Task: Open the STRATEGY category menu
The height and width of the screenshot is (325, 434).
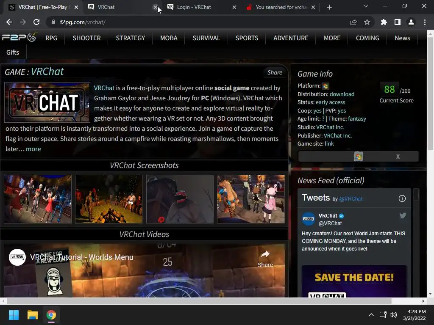Action: tap(131, 38)
